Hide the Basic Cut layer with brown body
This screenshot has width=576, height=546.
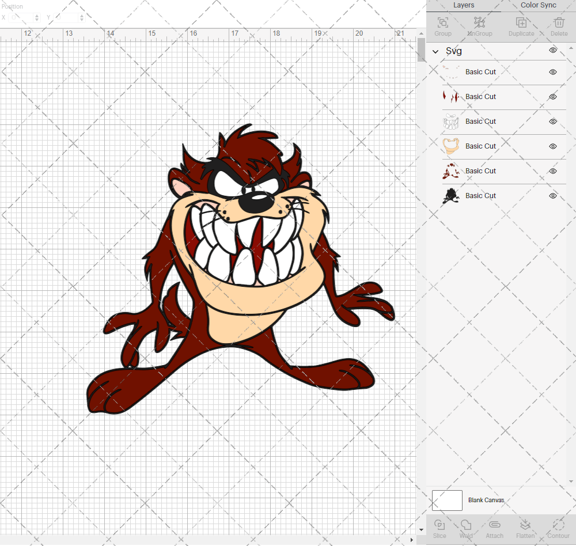553,171
